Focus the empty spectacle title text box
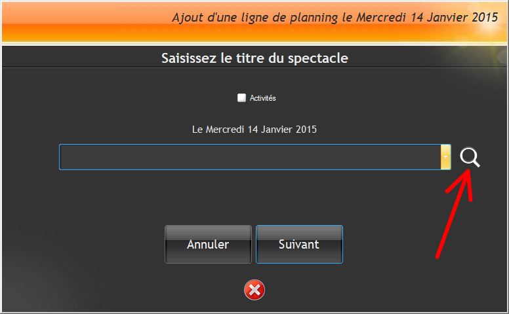Image resolution: width=509 pixels, height=314 pixels. pyautogui.click(x=250, y=157)
